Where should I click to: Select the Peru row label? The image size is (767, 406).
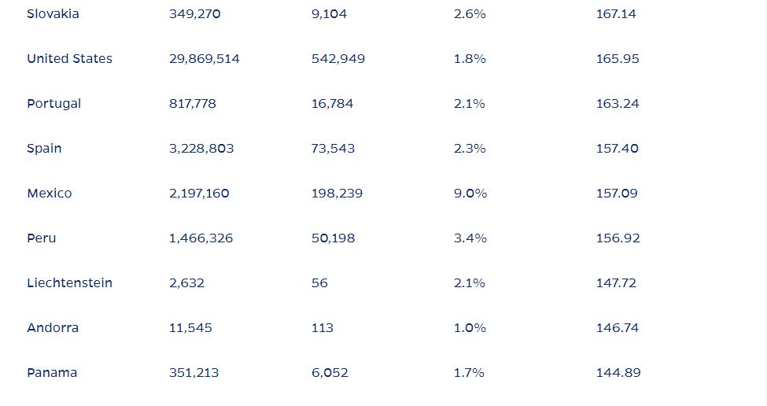coord(41,238)
